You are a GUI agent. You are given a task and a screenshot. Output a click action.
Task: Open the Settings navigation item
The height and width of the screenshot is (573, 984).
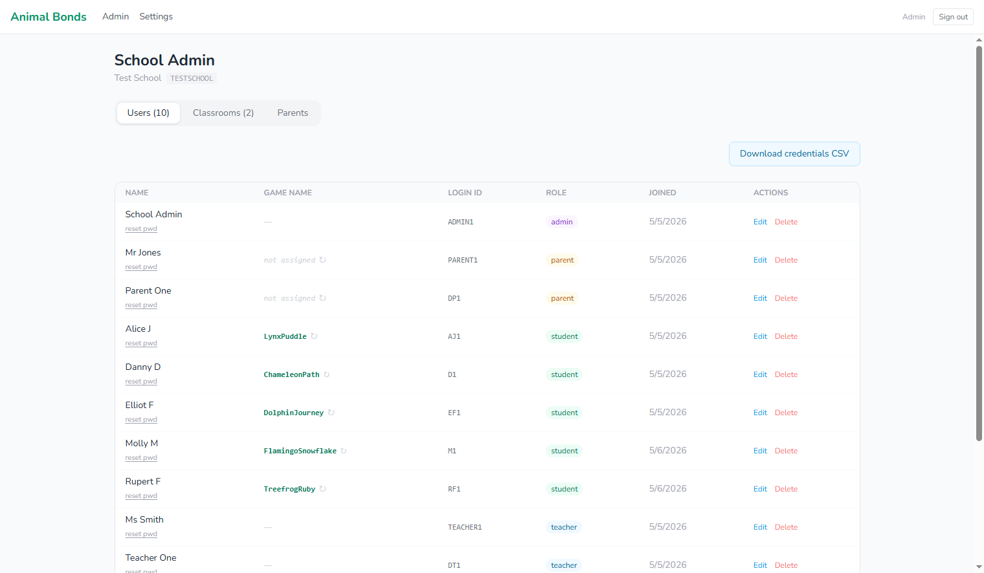coord(156,17)
